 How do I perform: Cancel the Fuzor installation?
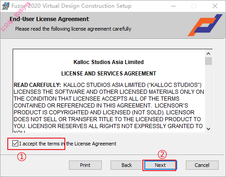[202, 165]
